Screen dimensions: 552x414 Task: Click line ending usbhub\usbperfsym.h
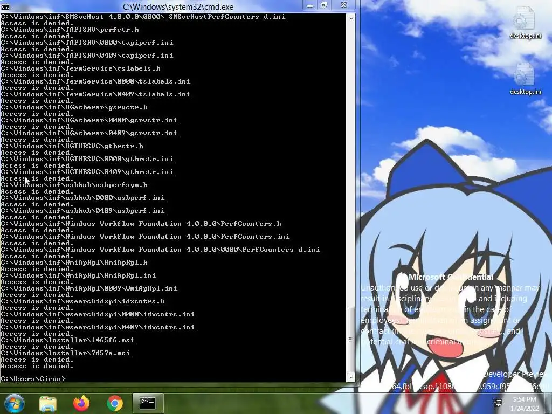pos(74,185)
